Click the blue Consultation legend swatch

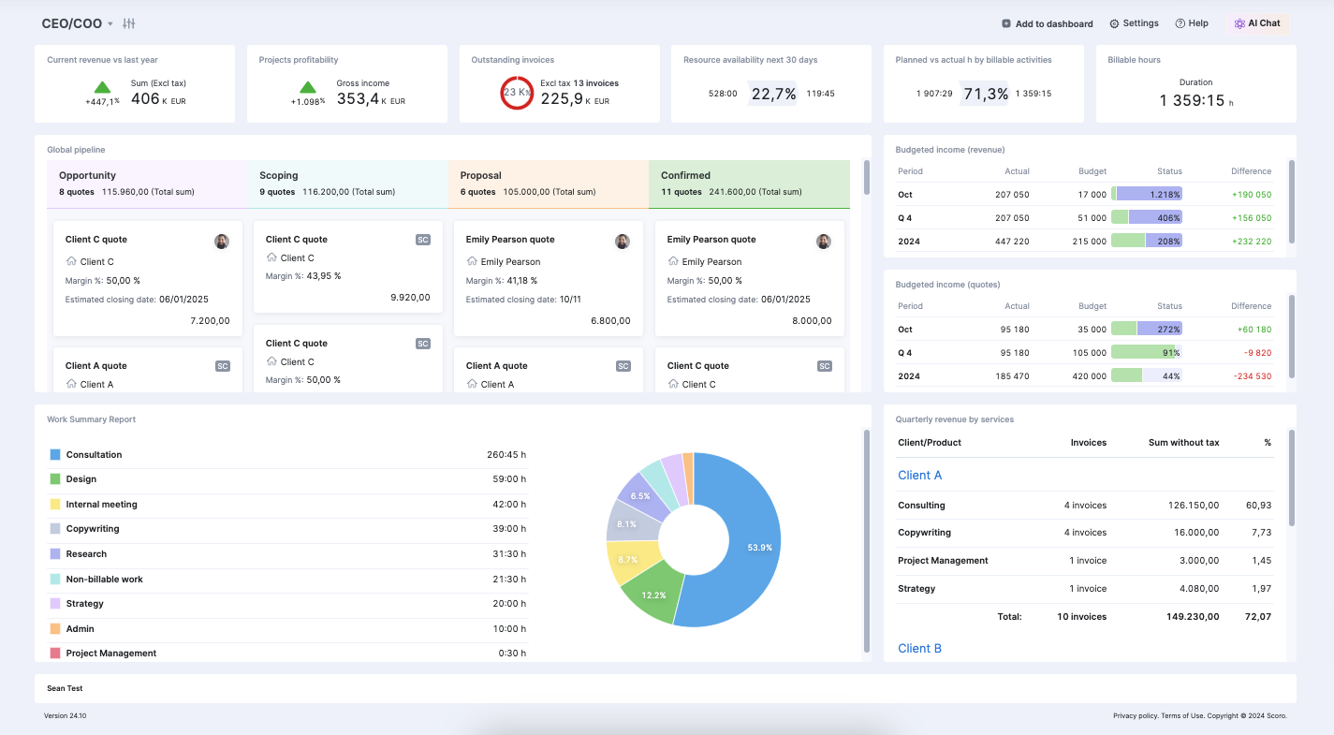tap(54, 454)
